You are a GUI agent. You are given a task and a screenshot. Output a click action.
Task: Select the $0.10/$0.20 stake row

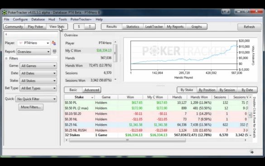point(156,114)
